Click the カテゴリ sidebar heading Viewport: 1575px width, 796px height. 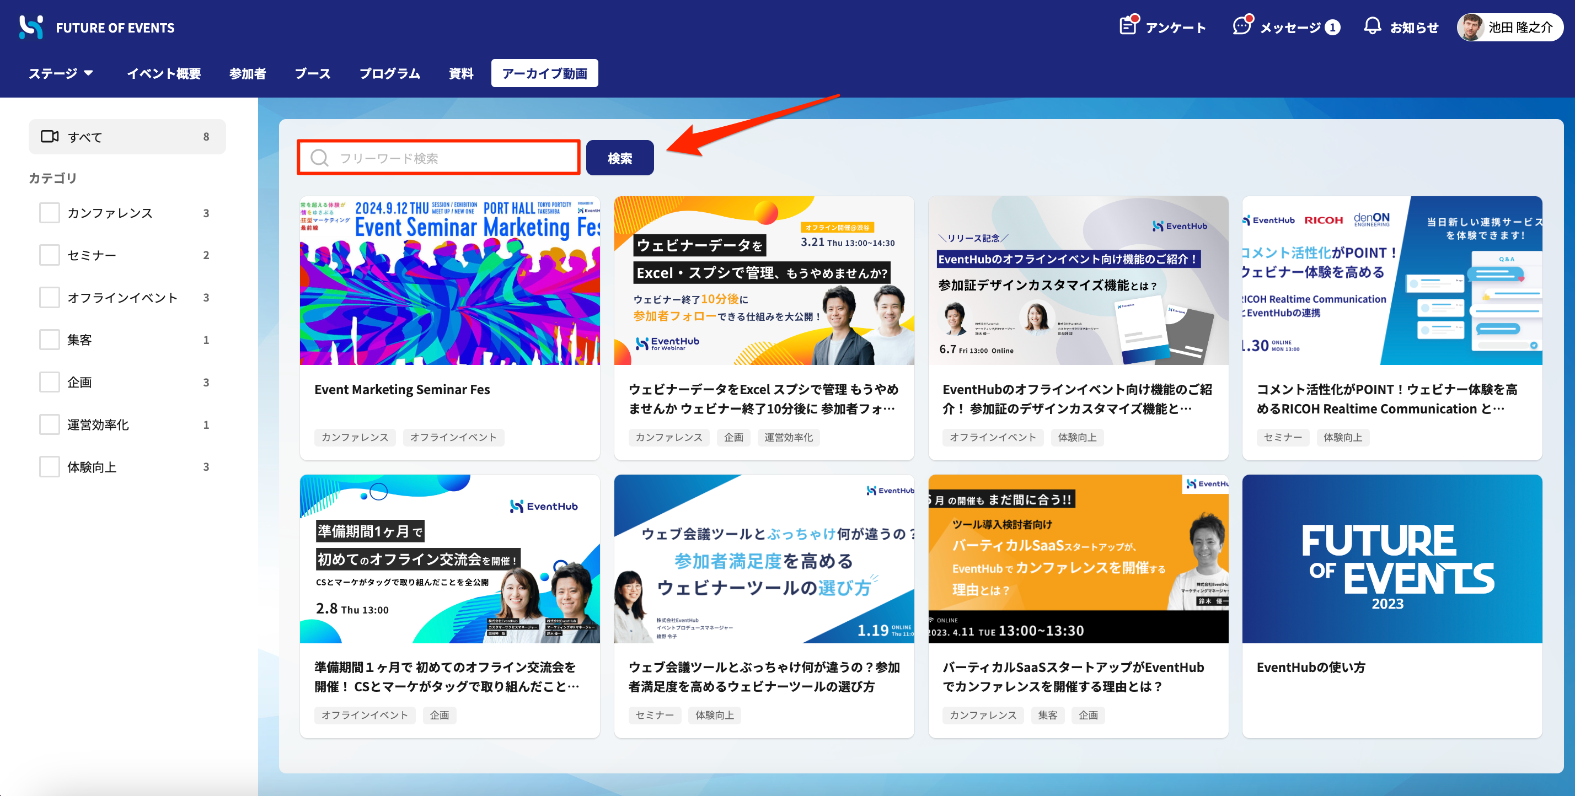[x=52, y=178]
